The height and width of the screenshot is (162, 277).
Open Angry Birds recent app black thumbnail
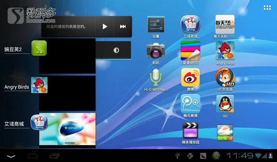[67, 93]
